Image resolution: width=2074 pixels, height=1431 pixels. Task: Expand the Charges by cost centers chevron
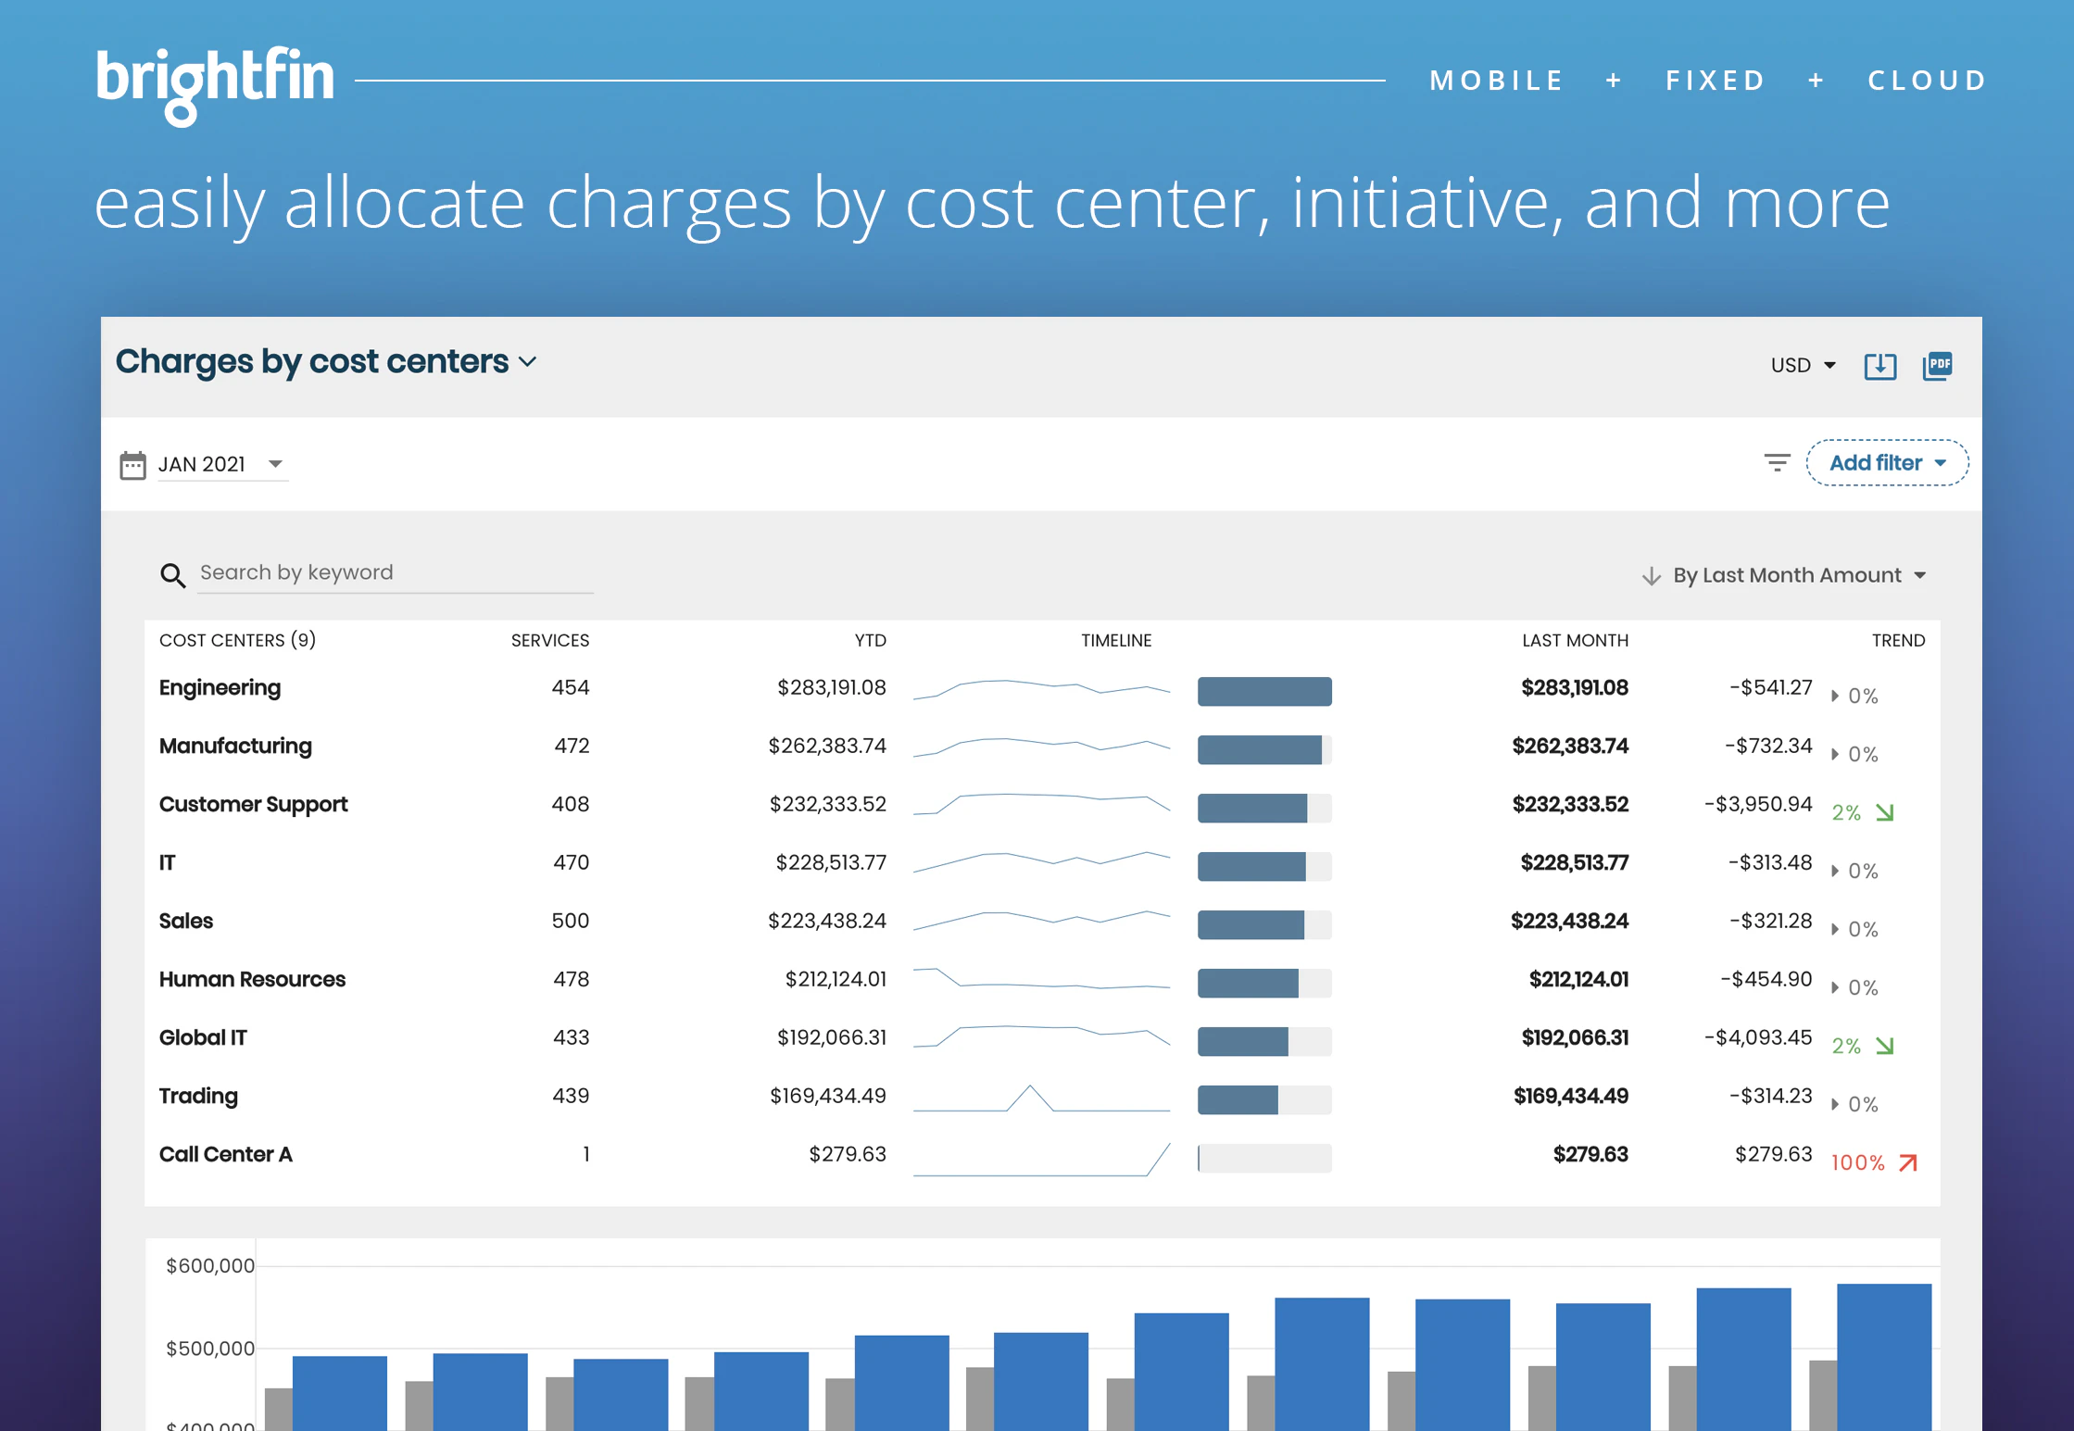coord(528,362)
